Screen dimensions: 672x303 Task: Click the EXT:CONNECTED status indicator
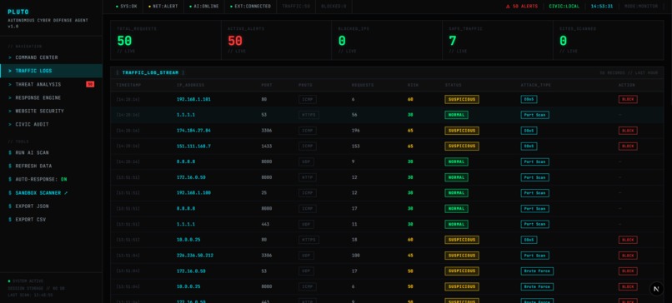tap(250, 7)
